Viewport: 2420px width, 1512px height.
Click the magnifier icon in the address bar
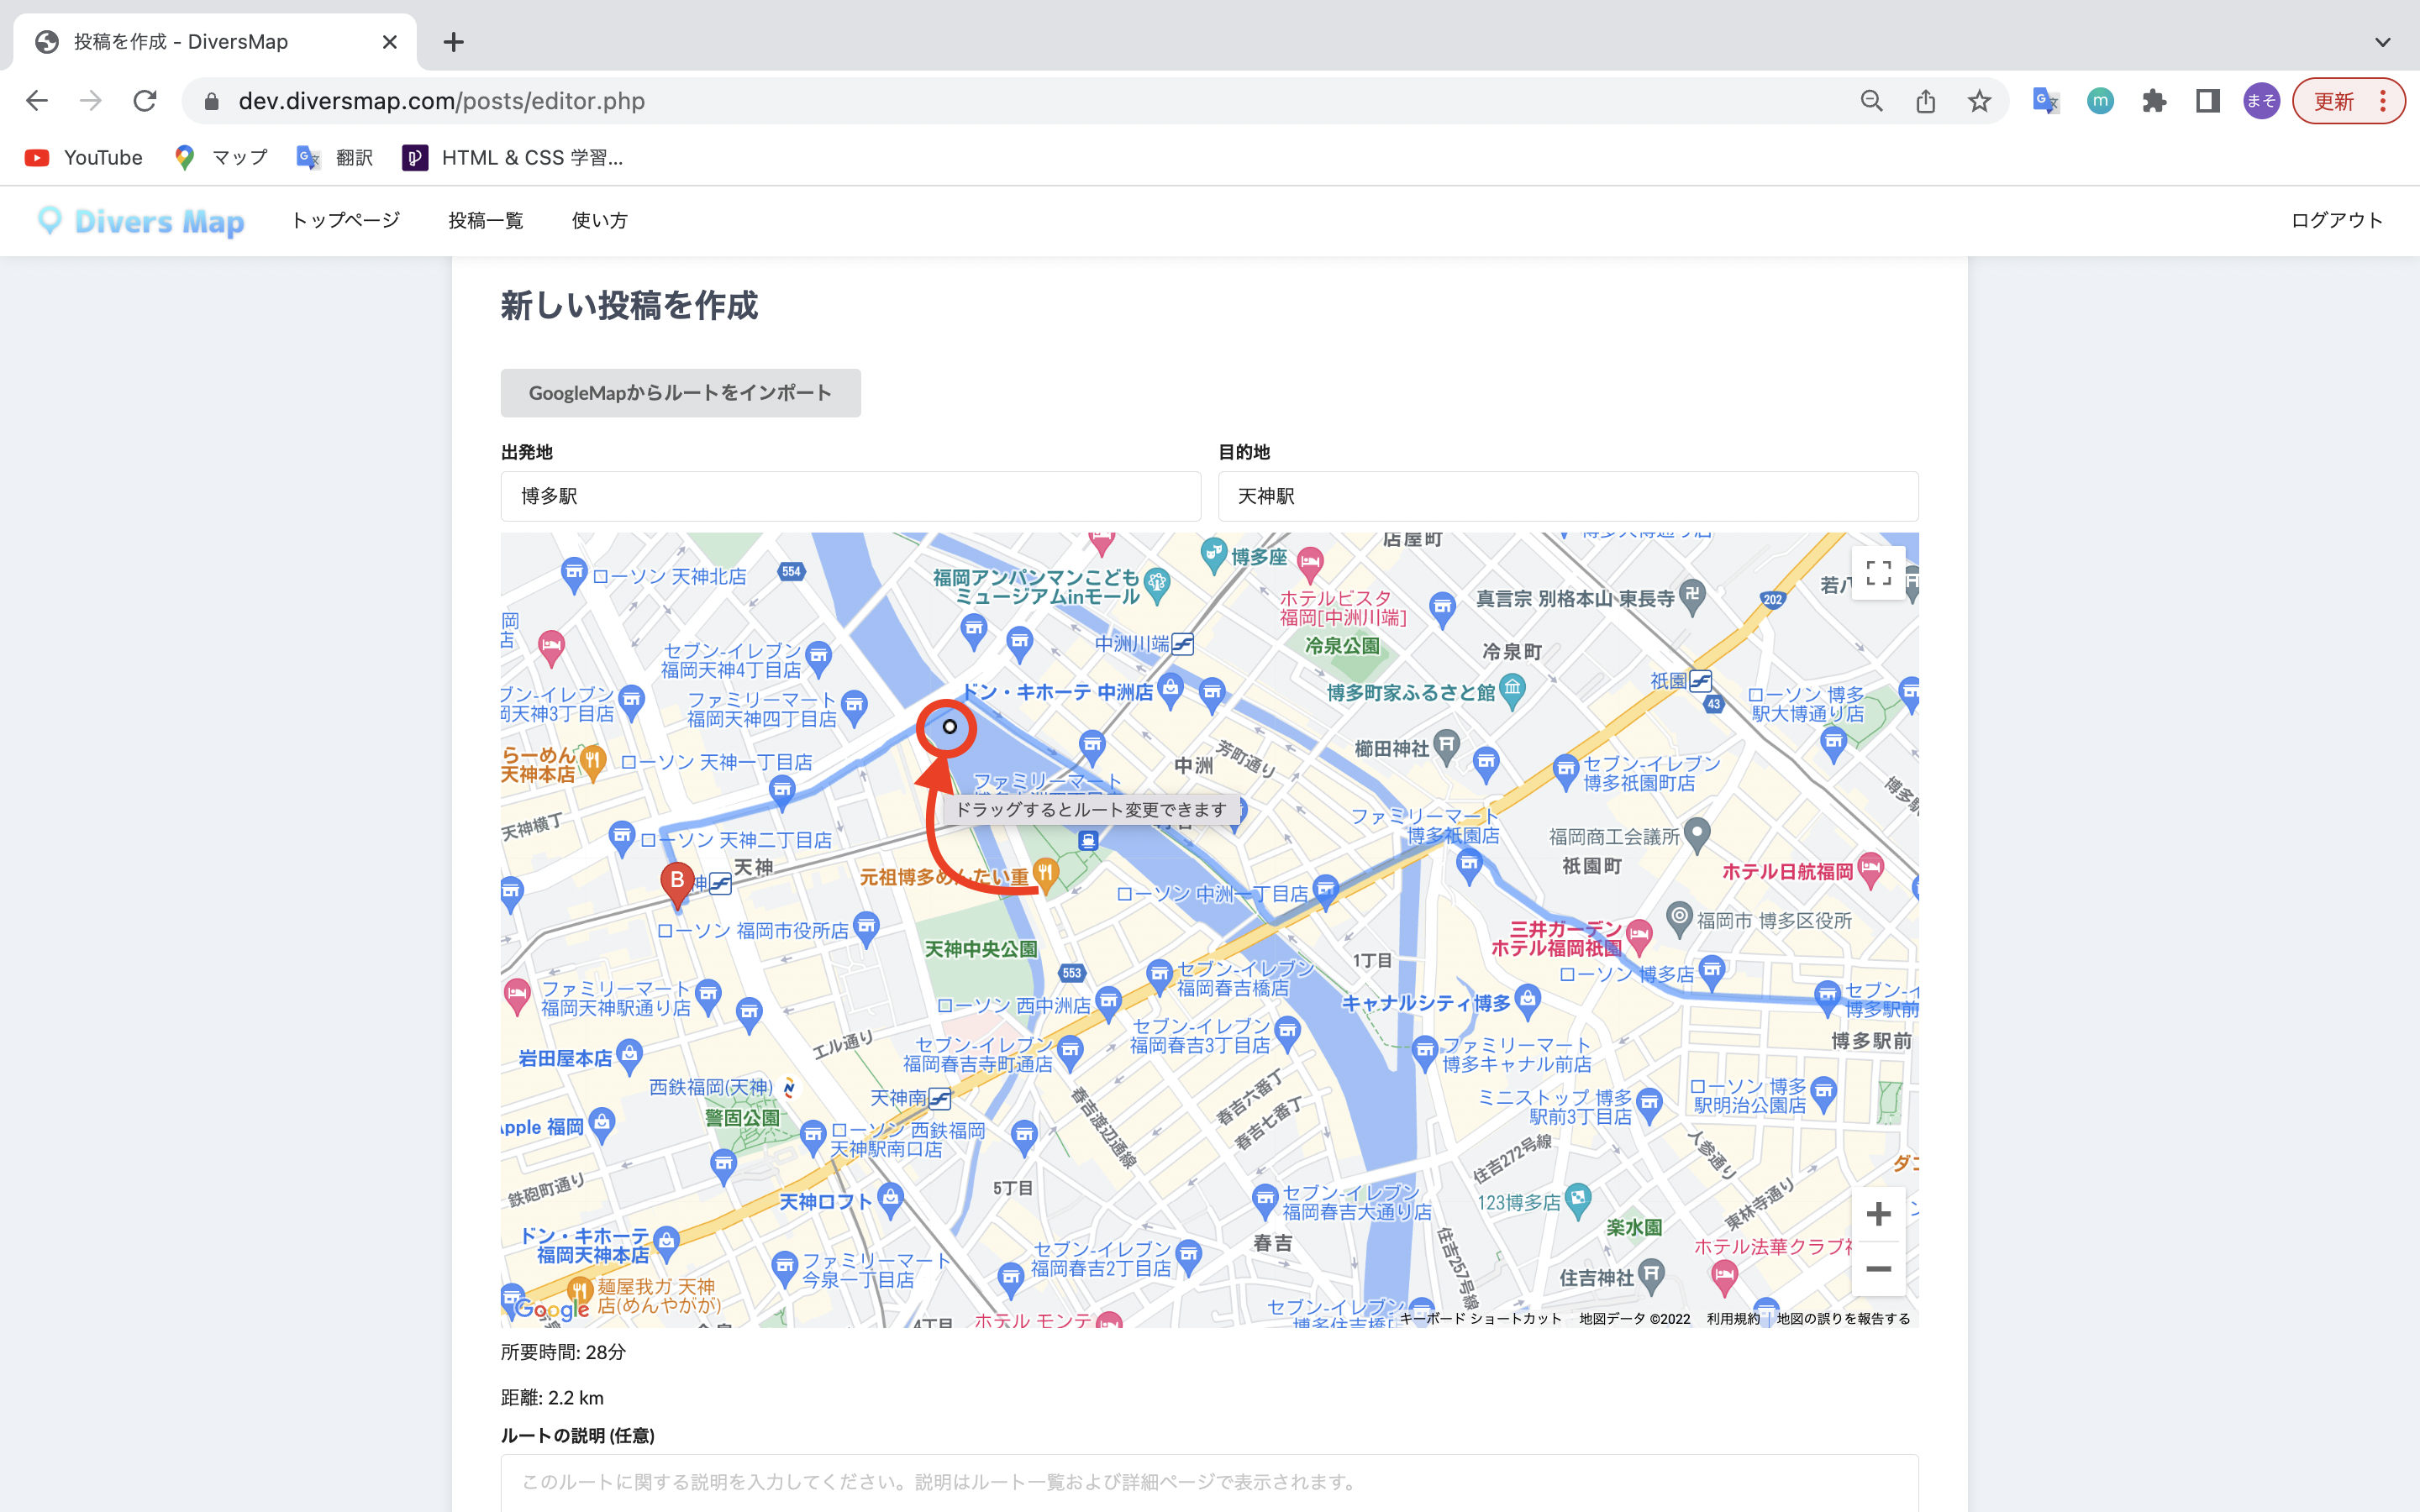[x=1872, y=100]
